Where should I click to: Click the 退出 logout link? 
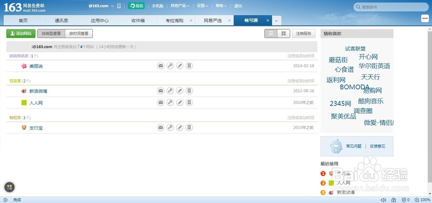click(x=238, y=6)
